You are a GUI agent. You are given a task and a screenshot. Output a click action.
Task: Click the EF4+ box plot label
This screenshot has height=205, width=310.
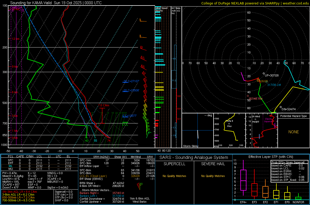(243, 202)
